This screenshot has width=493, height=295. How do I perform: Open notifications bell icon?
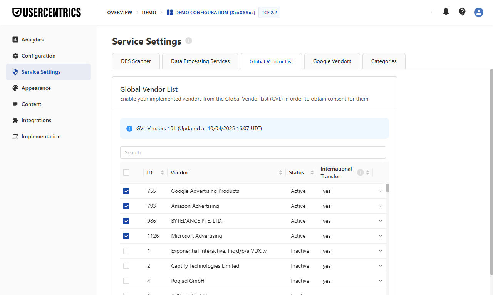point(446,12)
